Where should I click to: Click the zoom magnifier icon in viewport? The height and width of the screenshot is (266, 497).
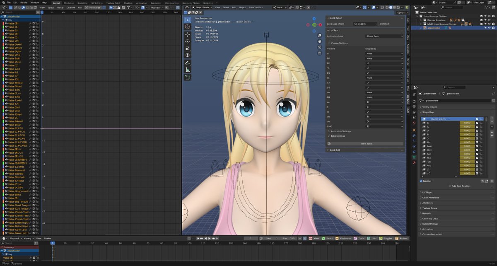pyautogui.click(x=320, y=36)
